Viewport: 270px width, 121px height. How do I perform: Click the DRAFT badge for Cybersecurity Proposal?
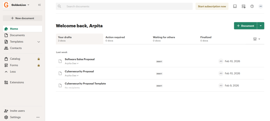159,74
